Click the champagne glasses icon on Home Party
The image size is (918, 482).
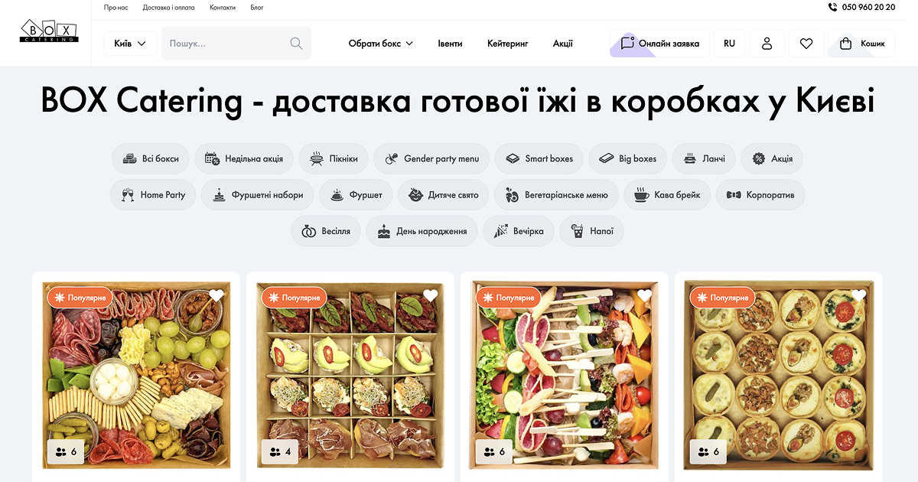128,194
